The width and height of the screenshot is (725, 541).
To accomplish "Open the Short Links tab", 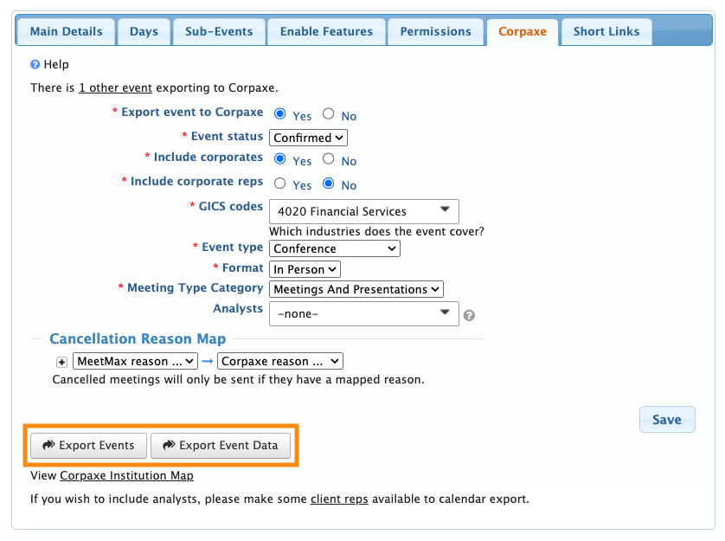I will click(x=606, y=31).
